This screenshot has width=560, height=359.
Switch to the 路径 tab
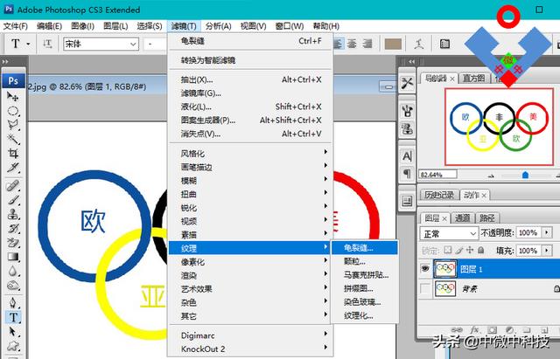486,217
